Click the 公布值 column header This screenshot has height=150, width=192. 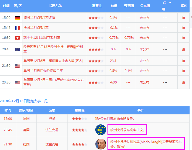point(145,6)
